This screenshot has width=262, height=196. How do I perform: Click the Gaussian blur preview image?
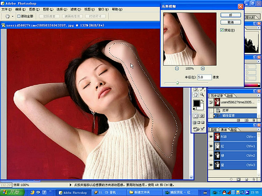(190, 39)
